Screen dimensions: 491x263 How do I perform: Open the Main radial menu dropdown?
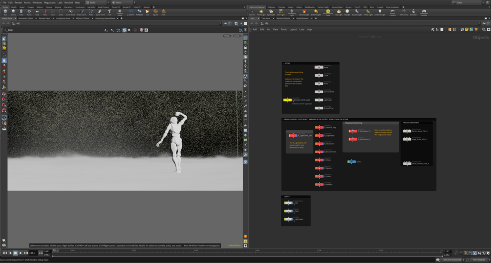[x=123, y=2]
